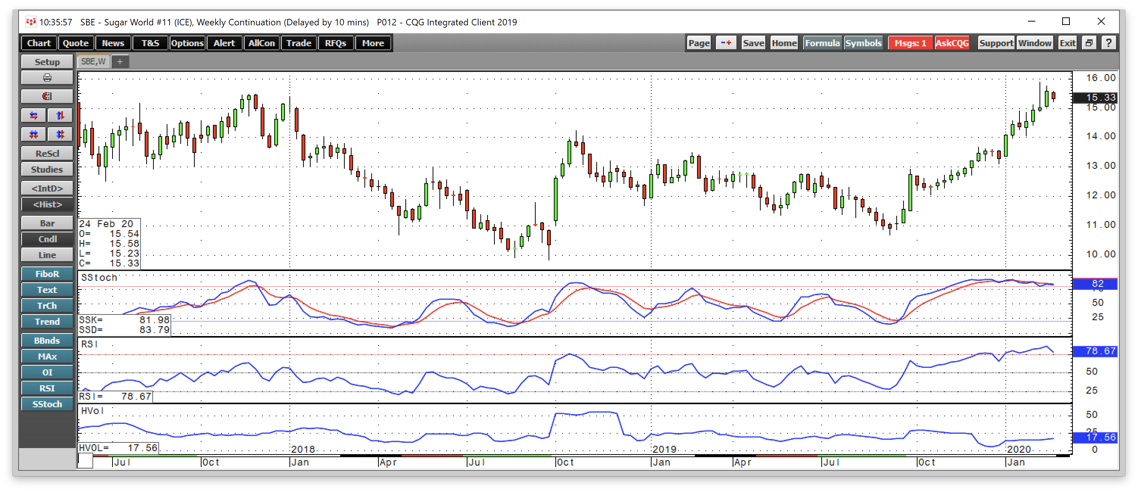Click the question mark help button
Image resolution: width=1138 pixels, height=492 pixels.
pos(1108,43)
